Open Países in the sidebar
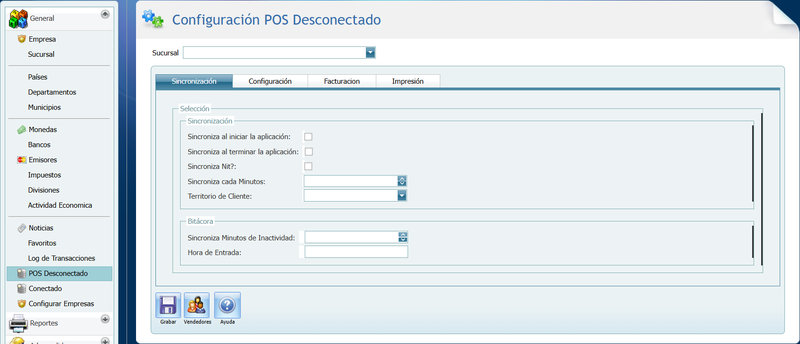This screenshot has width=800, height=344. pyautogui.click(x=37, y=77)
